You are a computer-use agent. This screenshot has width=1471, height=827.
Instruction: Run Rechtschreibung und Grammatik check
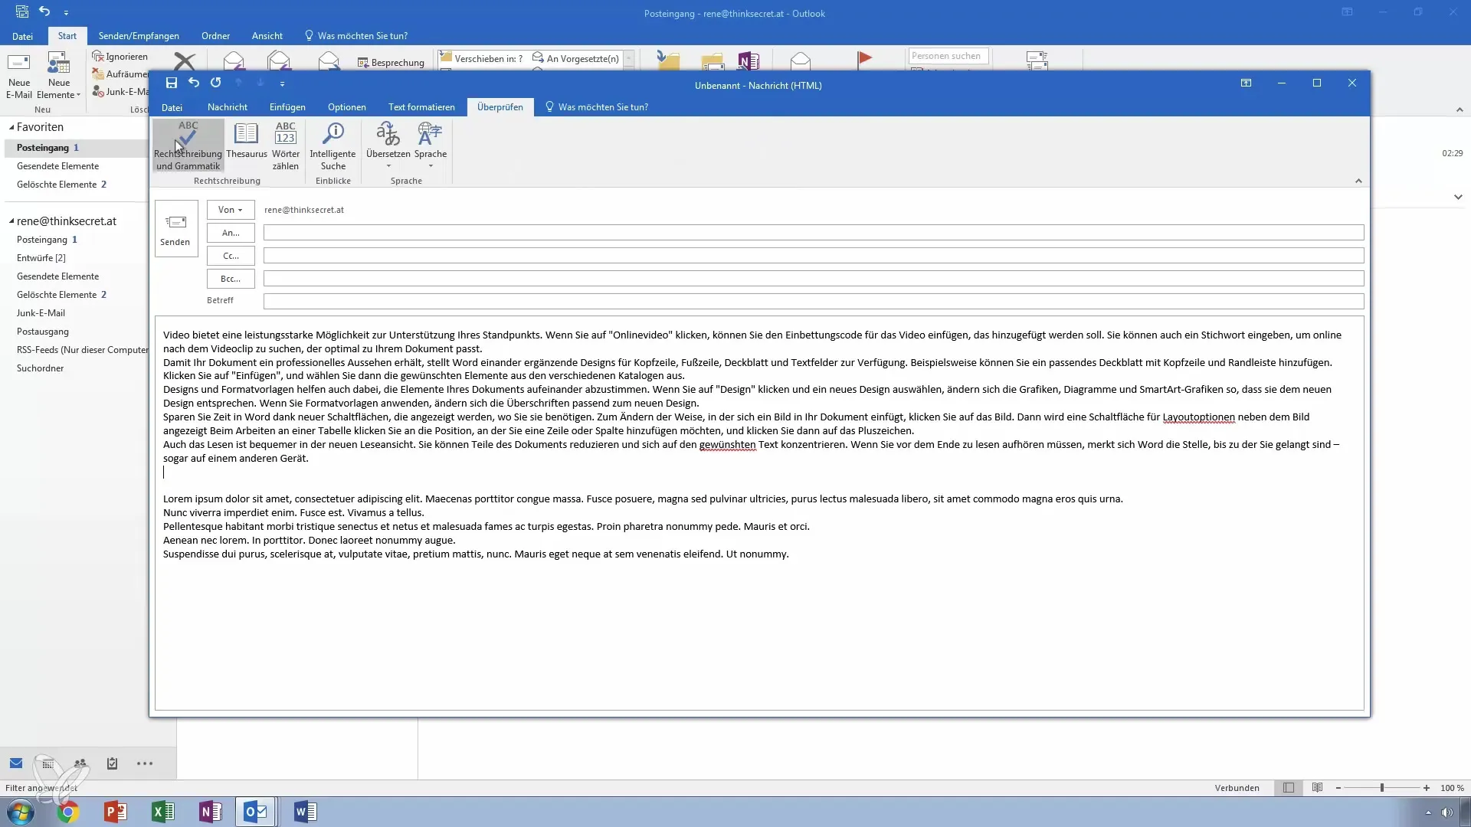[x=188, y=145]
